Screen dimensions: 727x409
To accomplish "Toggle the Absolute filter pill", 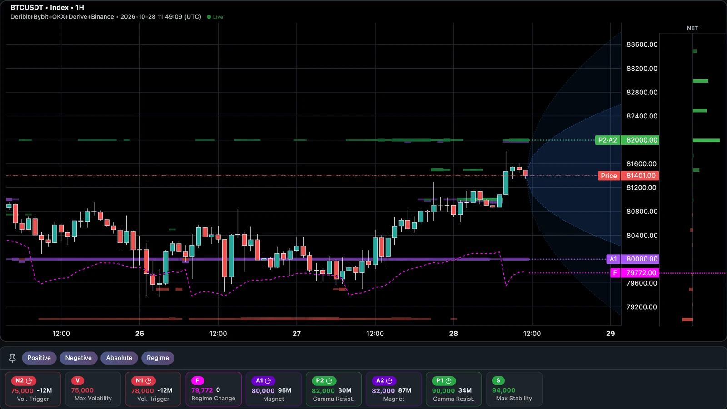I will tap(119, 358).
